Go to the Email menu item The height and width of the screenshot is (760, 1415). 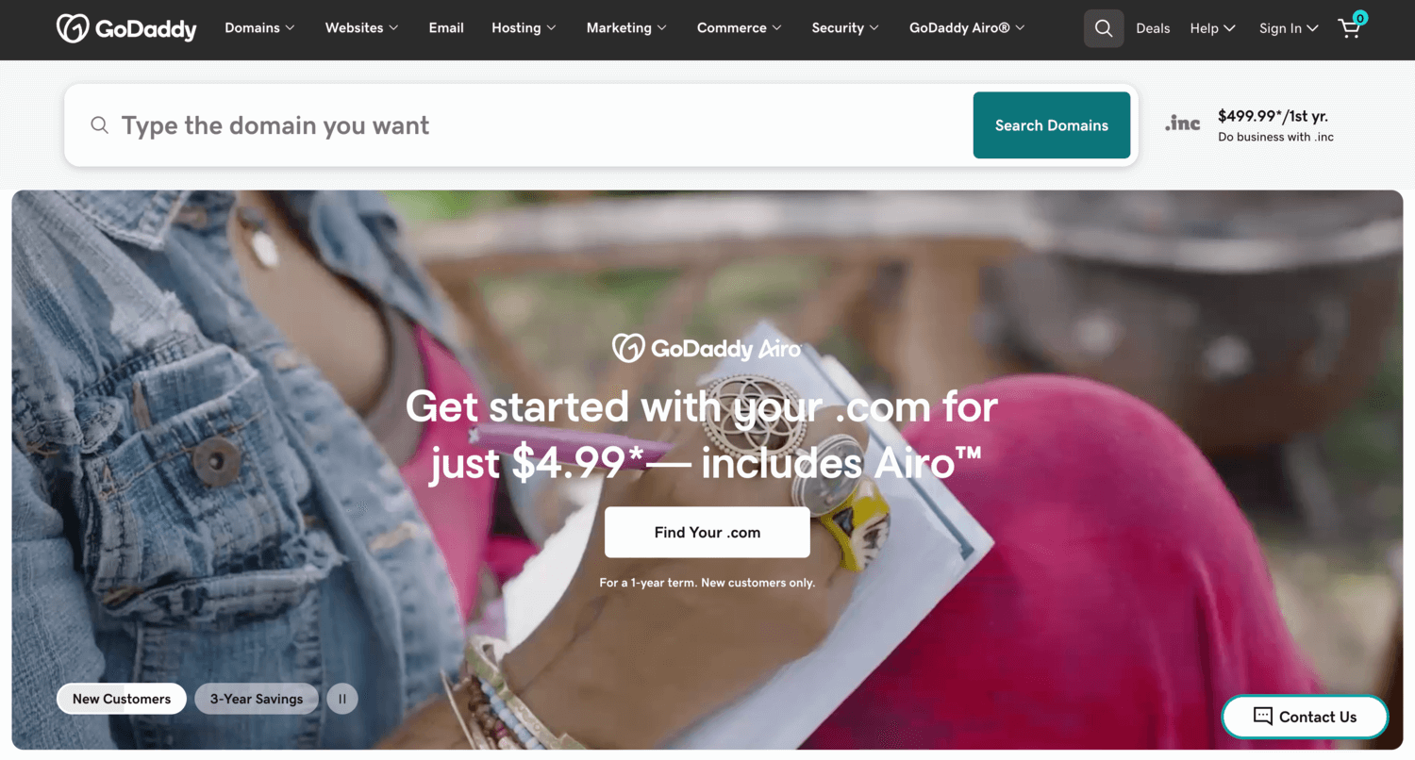pyautogui.click(x=446, y=28)
